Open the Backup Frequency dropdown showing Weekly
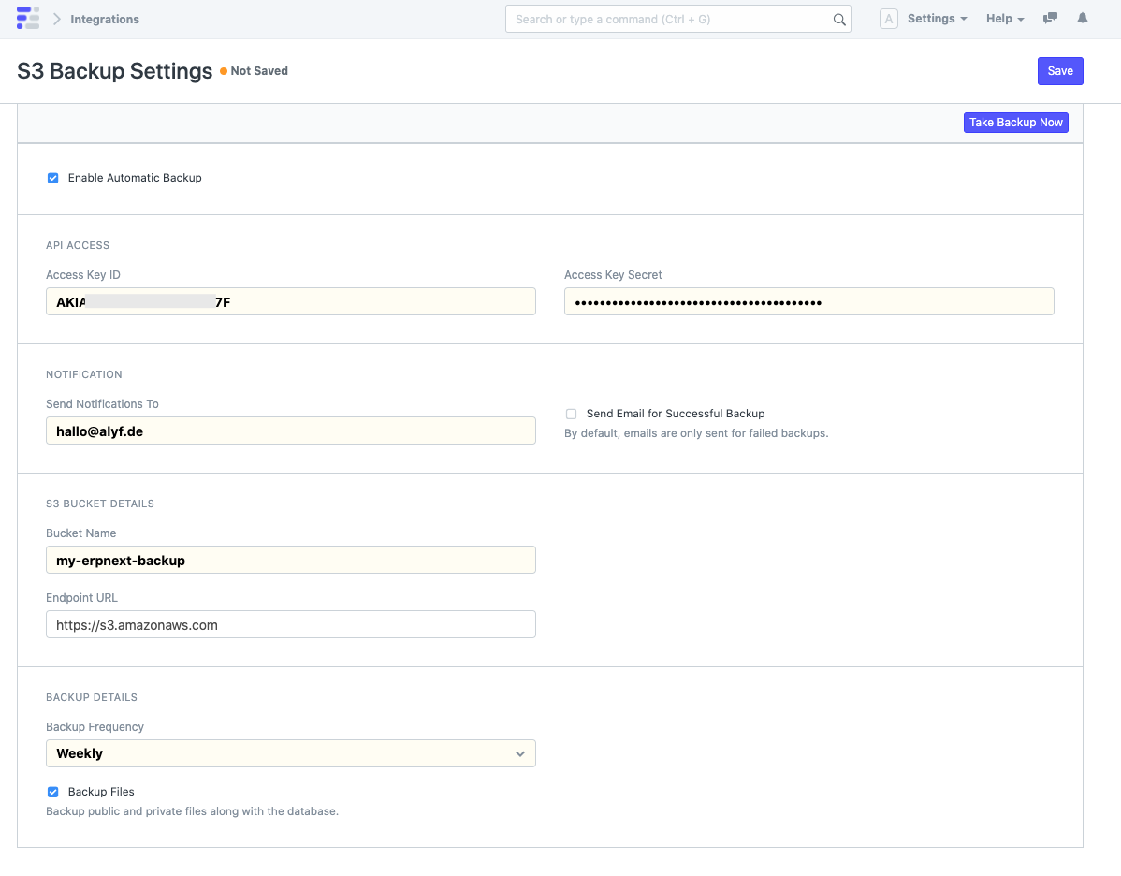 pos(290,753)
